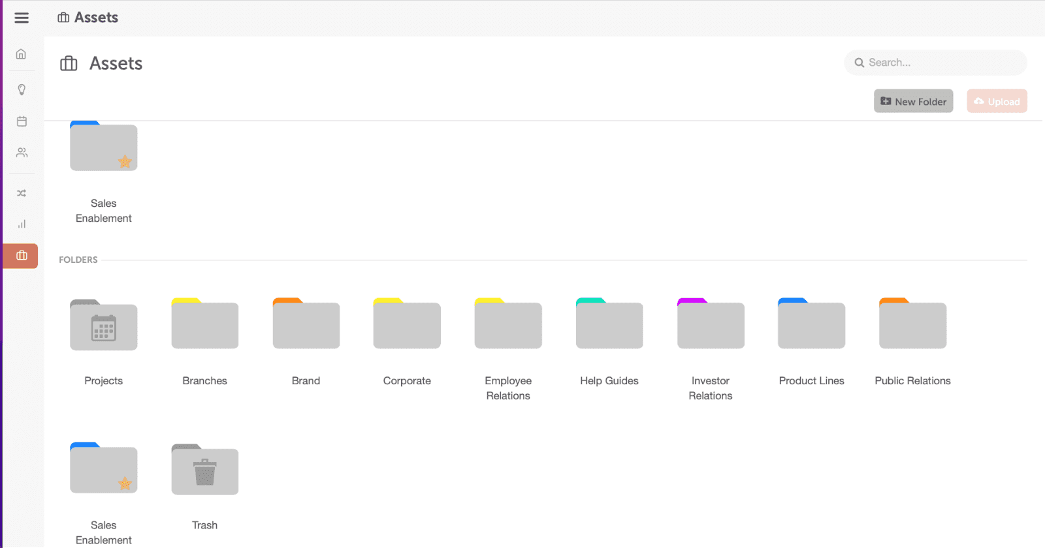Create a New Folder
1045x548 pixels.
tap(913, 101)
